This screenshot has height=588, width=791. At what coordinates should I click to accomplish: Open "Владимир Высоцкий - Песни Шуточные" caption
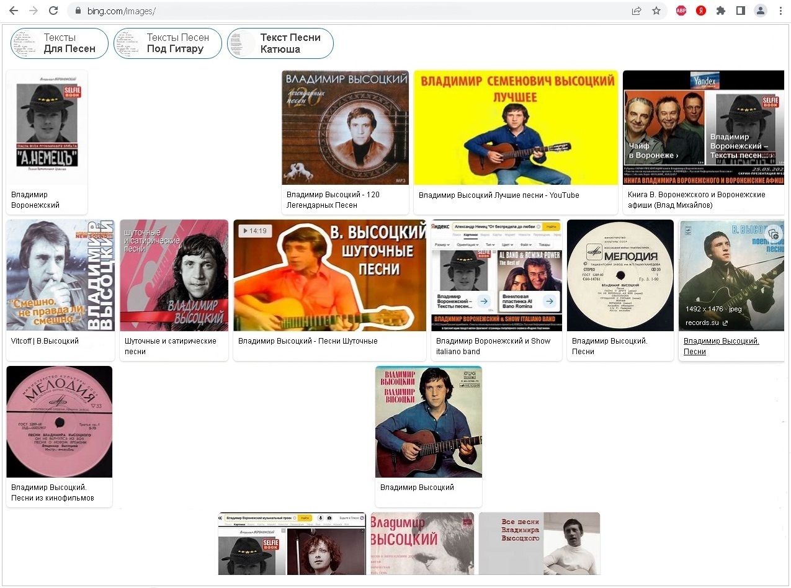coord(308,341)
